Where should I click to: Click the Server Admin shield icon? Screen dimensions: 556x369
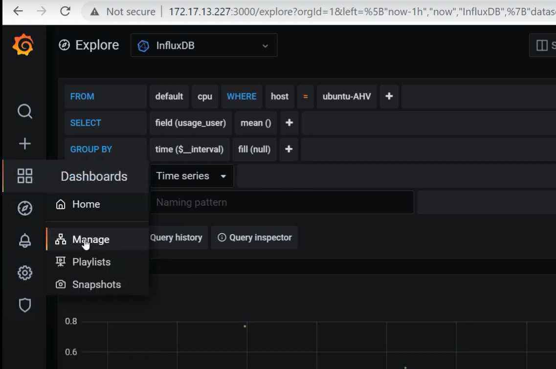[x=25, y=305]
